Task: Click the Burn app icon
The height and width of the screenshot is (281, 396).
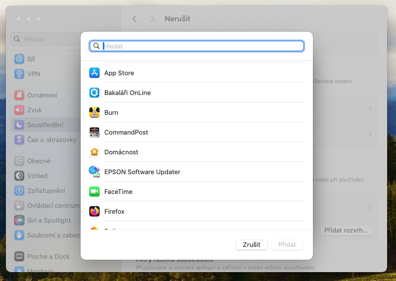Action: pos(94,112)
